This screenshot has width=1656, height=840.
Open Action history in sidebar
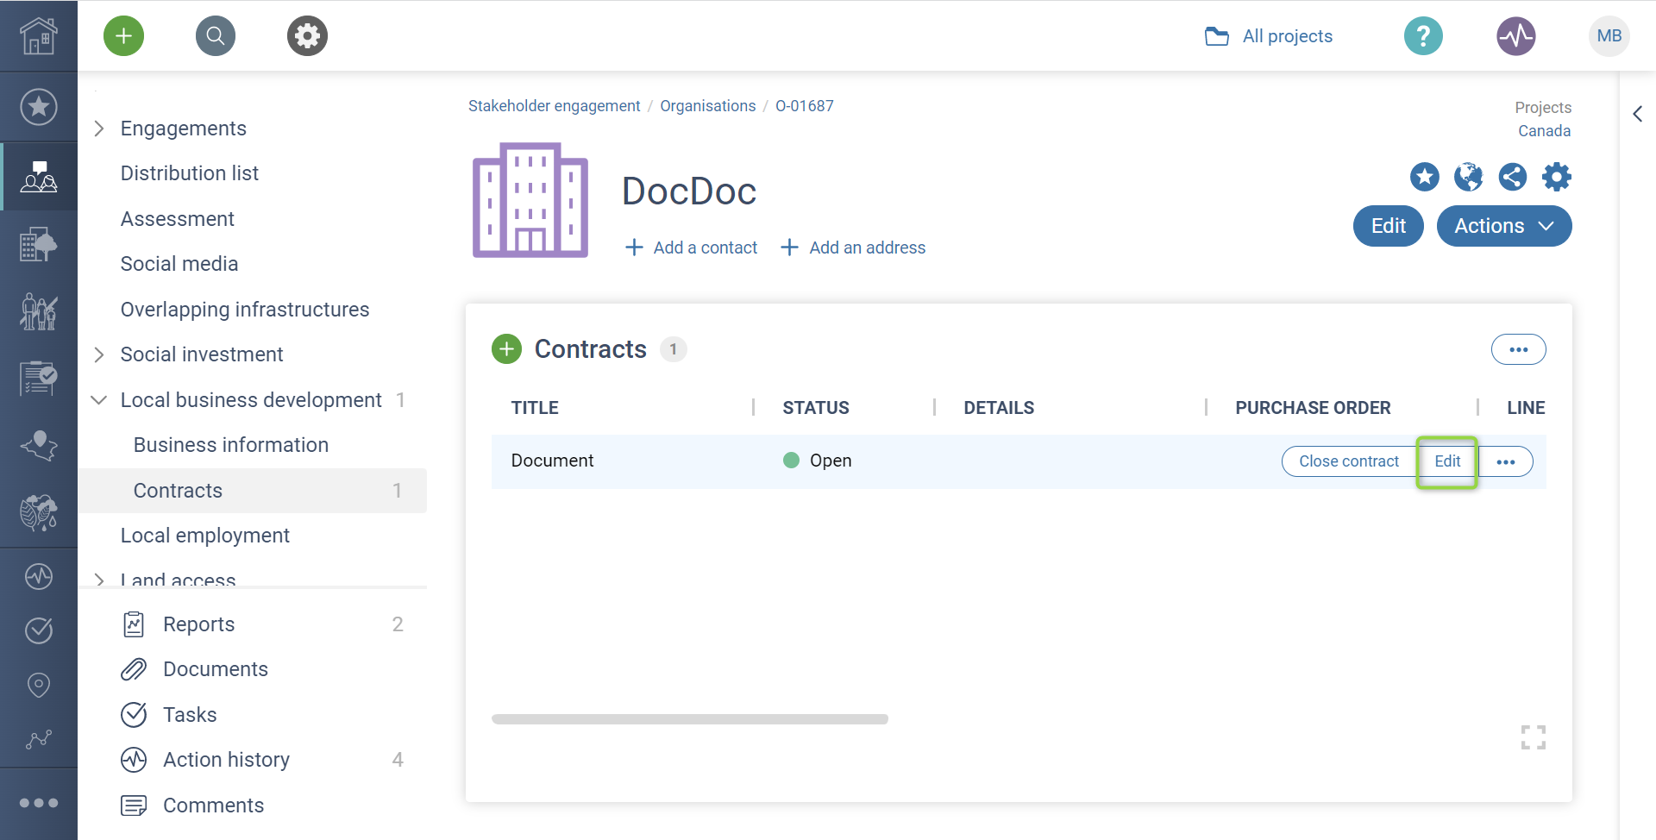pos(226,760)
